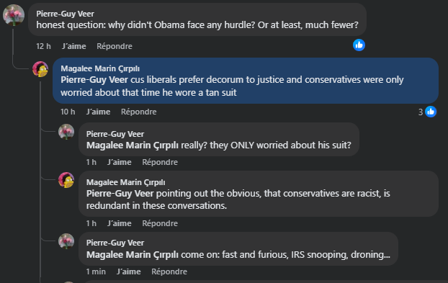Open Magalee Marin Çırpılı's avatar on the highlighted comment
This screenshot has width=448, height=283.
pyautogui.click(x=40, y=69)
